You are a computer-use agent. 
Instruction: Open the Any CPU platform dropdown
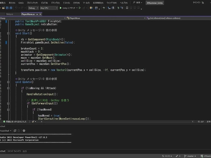(49, 8)
